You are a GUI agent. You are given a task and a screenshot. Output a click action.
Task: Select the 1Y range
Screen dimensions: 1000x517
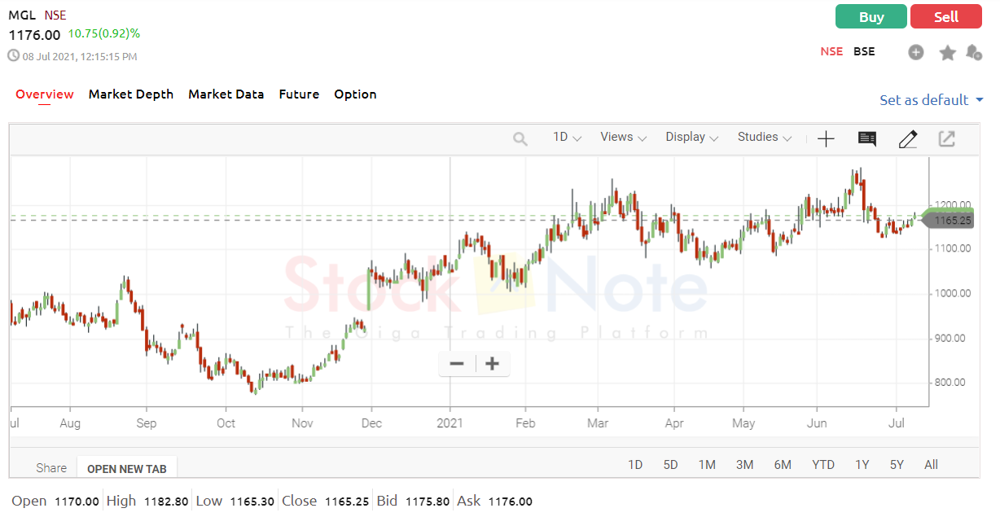[862, 465]
